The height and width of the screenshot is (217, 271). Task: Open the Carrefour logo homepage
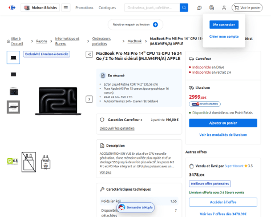pyautogui.click(x=12, y=7)
